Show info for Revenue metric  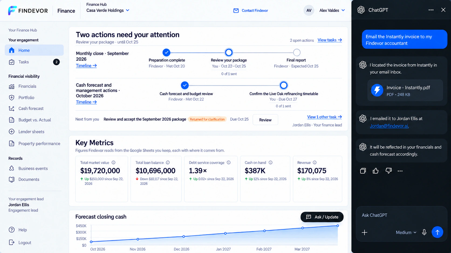coord(315,163)
